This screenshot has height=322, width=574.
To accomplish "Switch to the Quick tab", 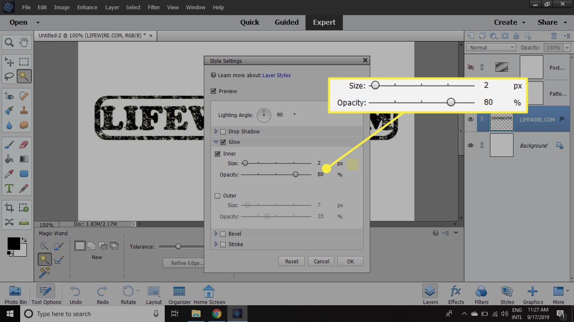I will 250,23.
